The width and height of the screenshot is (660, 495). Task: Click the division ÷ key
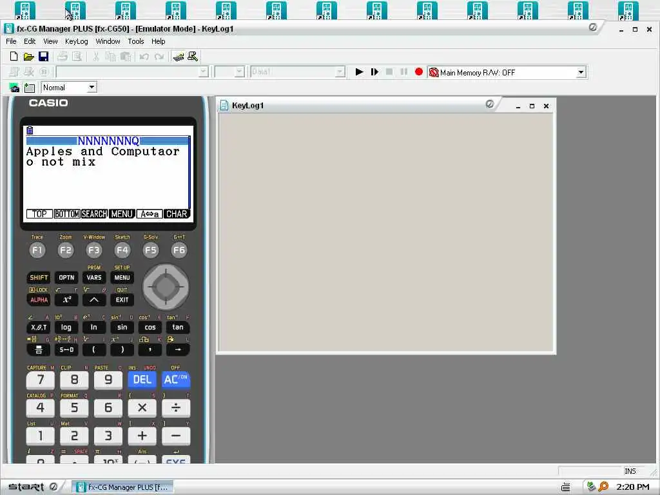175,407
